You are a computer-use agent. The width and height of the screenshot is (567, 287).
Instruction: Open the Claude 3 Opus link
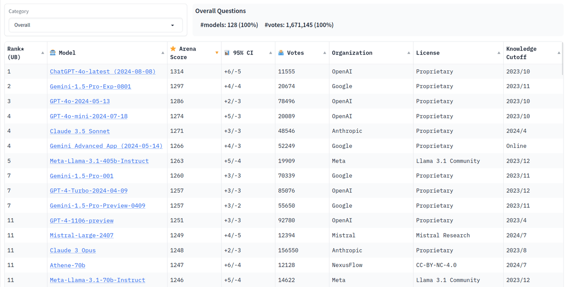pos(73,250)
